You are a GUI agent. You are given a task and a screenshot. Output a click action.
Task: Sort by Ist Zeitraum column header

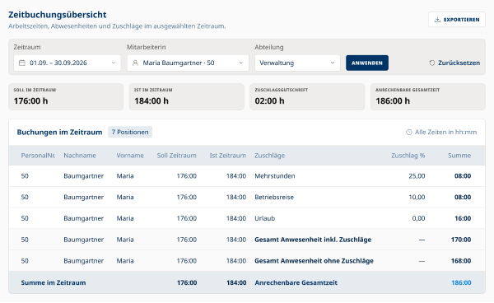point(228,156)
